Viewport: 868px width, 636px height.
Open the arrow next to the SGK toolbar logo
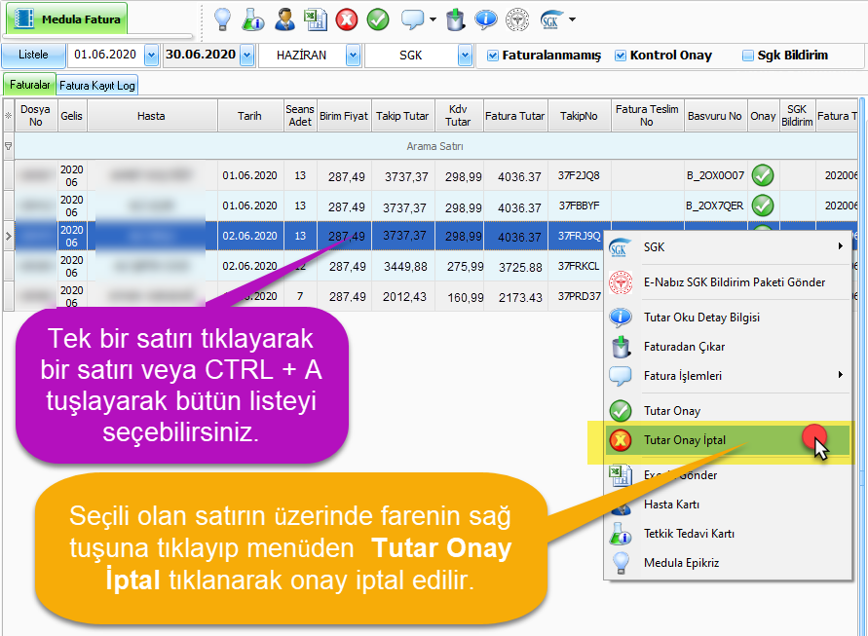pos(573,19)
